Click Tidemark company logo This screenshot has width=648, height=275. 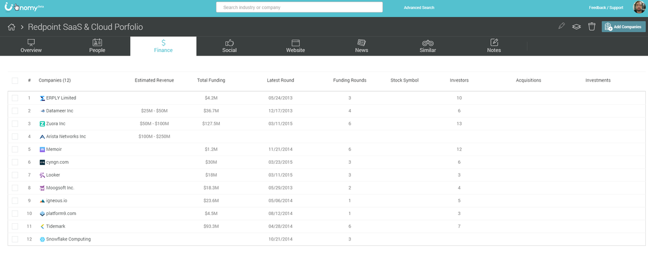[42, 226]
